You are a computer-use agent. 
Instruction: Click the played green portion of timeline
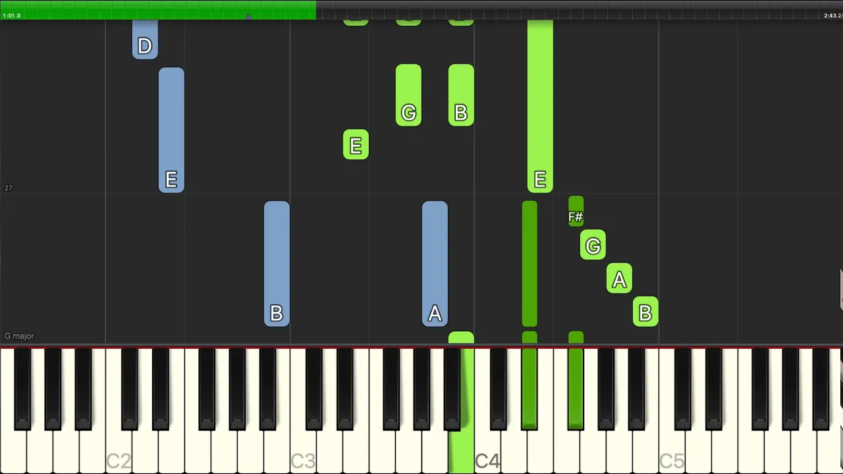(158, 9)
